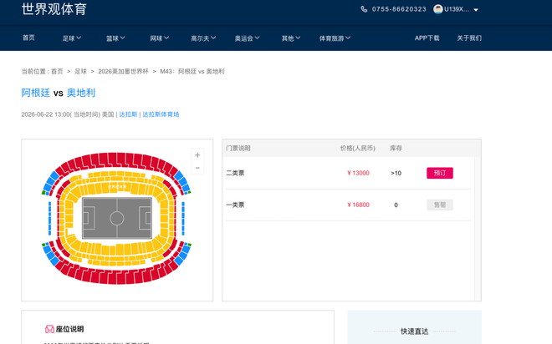Expand the 体育旅游 navigation dropdown
552x344 pixels.
[335, 38]
